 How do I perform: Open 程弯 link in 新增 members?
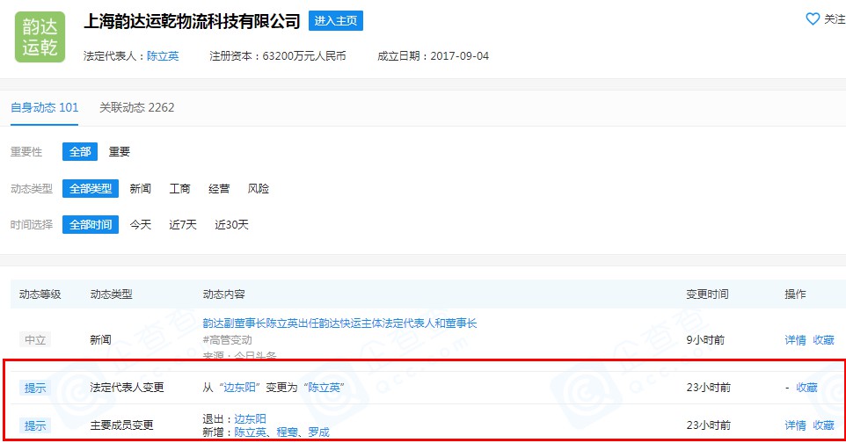click(287, 432)
